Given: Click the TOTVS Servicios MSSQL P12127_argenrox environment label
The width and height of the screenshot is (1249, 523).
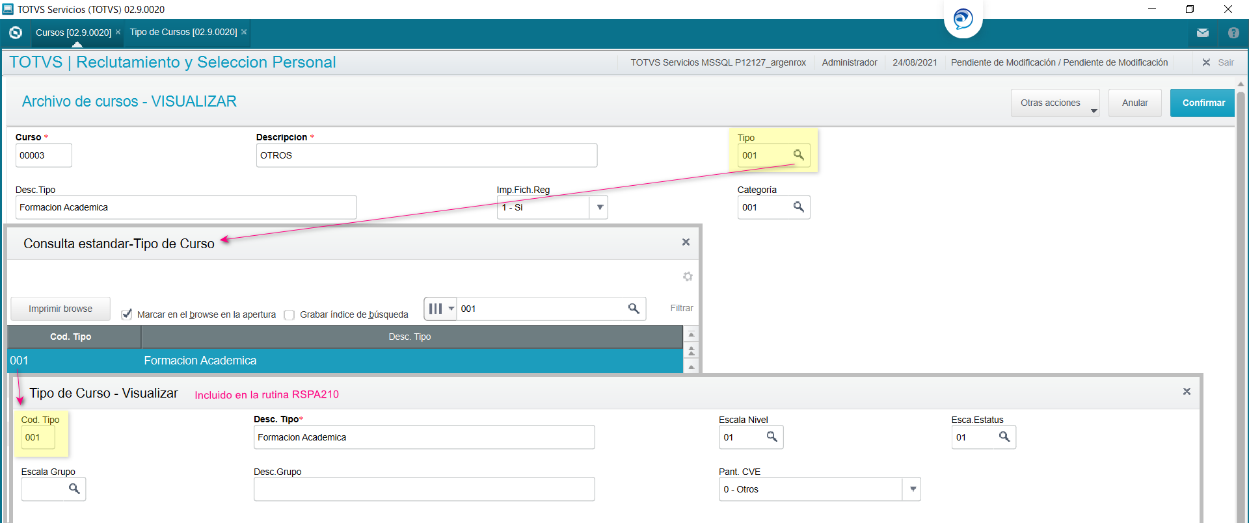Looking at the screenshot, I should [x=718, y=62].
